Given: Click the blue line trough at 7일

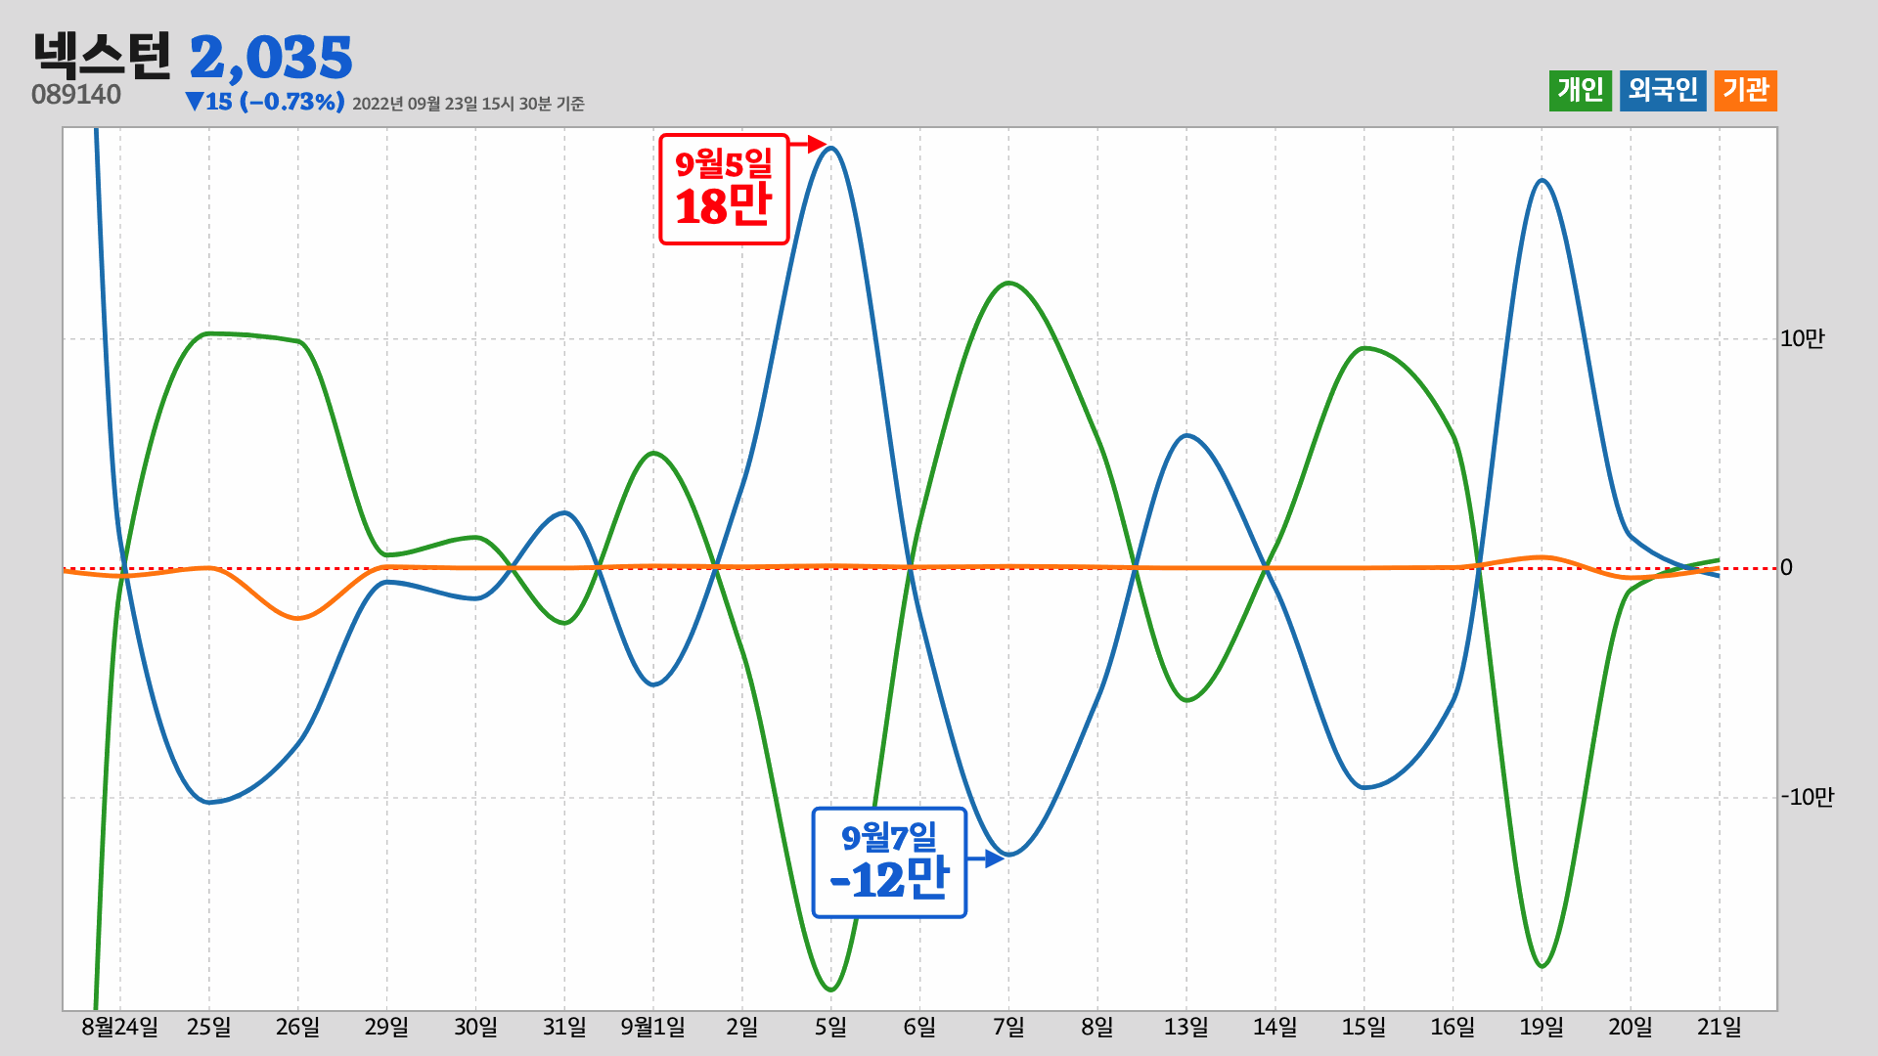Looking at the screenshot, I should [1008, 855].
